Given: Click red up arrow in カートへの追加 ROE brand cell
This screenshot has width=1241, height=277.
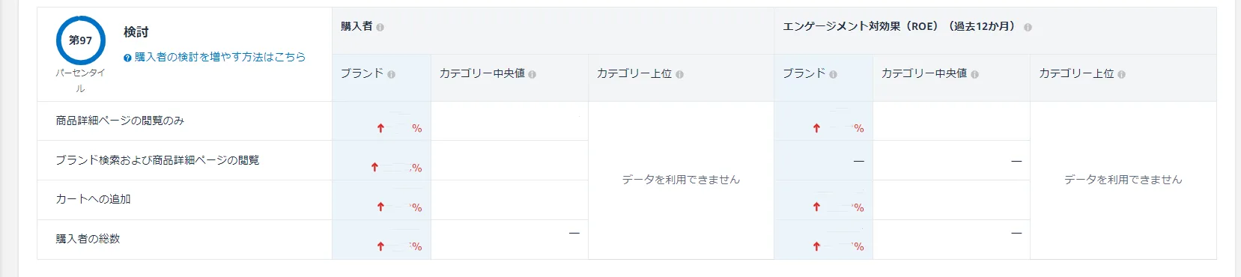Looking at the screenshot, I should pyautogui.click(x=816, y=207).
